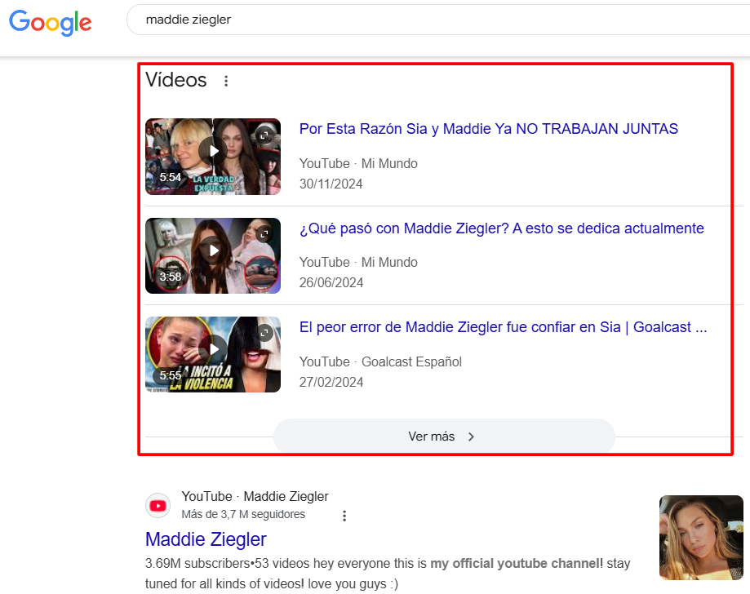Click the portrait thumbnail beside YouTube result
This screenshot has height=594, width=750.
tap(701, 538)
